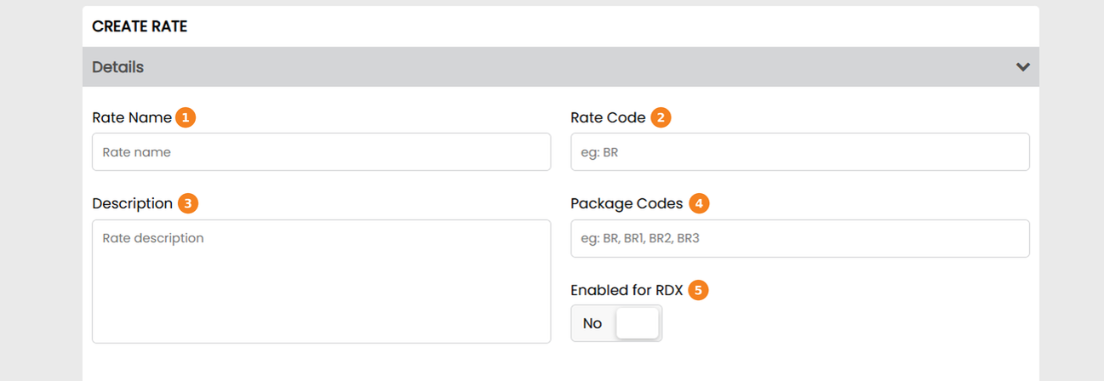This screenshot has width=1104, height=381.
Task: Click the Rate Code field label
Action: pyautogui.click(x=608, y=117)
